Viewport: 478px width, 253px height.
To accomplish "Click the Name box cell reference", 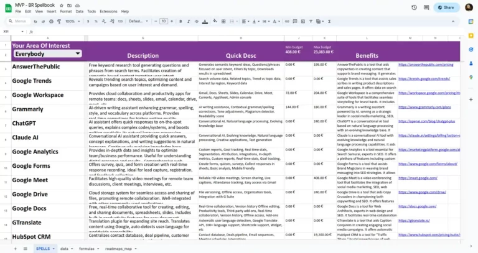I will [x=12, y=31].
